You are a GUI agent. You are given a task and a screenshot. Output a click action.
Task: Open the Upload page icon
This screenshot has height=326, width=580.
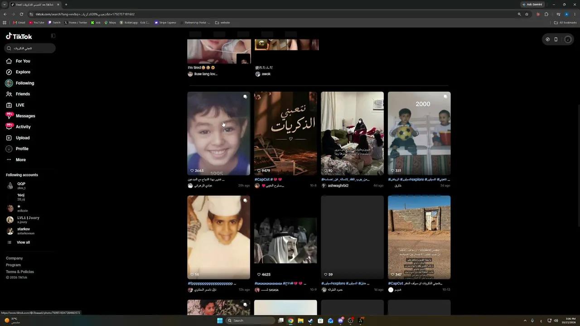(x=9, y=138)
